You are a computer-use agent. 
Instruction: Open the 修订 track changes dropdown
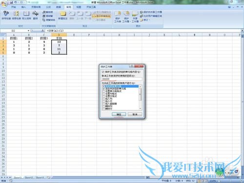coord(145,20)
